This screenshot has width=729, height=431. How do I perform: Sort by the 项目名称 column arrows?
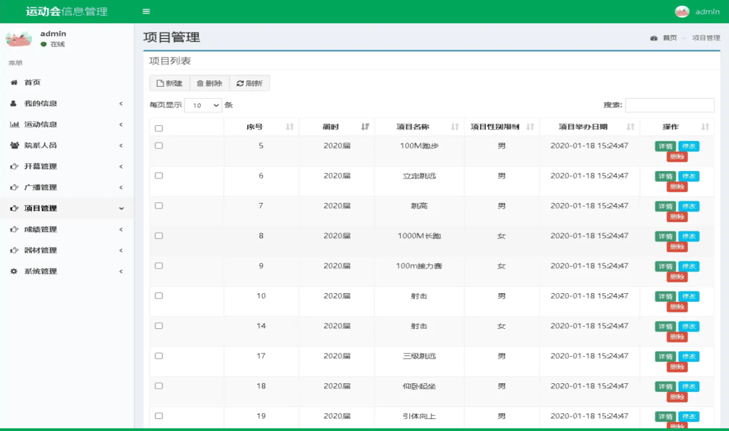point(455,127)
